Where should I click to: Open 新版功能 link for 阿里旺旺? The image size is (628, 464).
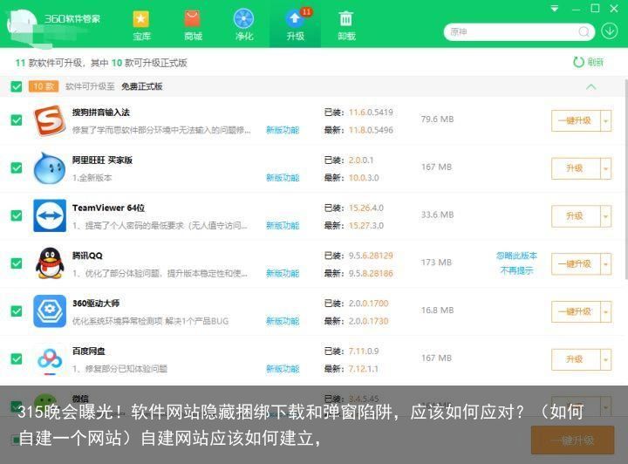(283, 177)
